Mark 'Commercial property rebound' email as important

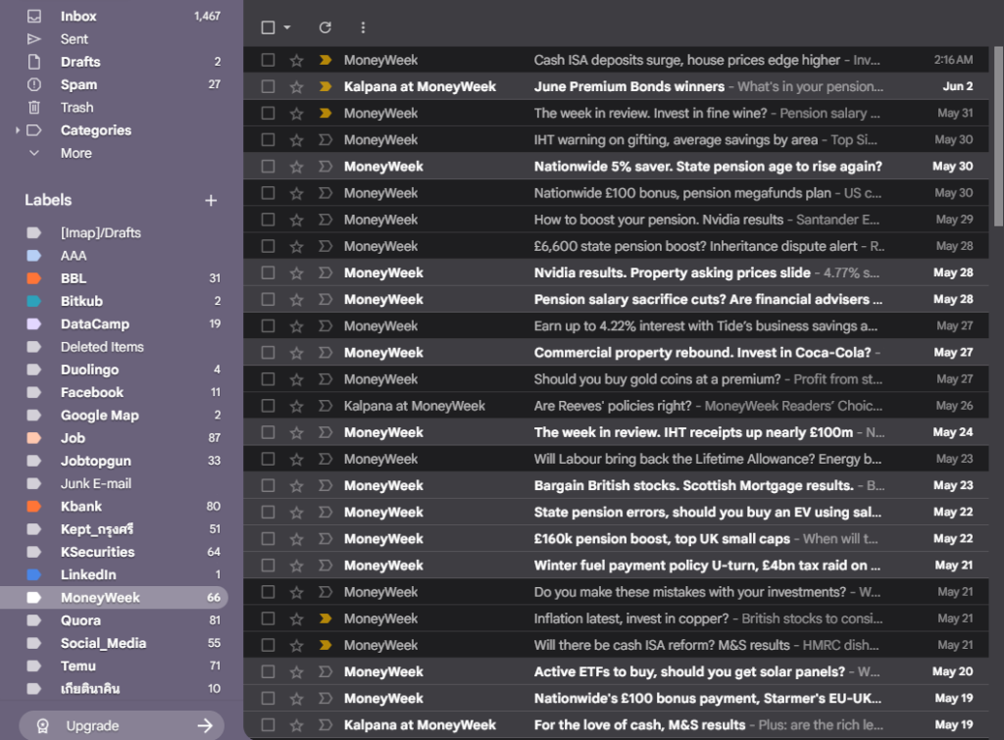coord(326,353)
